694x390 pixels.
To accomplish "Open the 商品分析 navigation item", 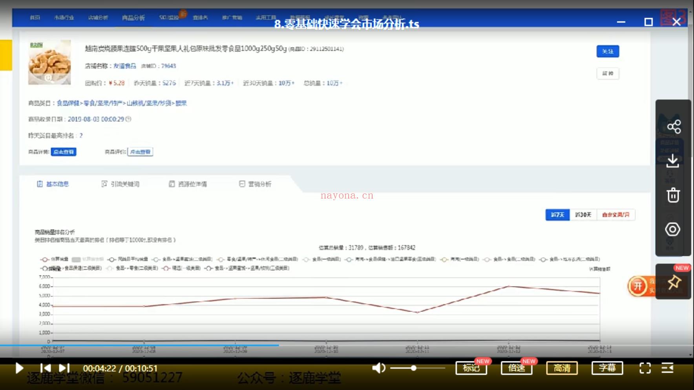I will point(133,18).
